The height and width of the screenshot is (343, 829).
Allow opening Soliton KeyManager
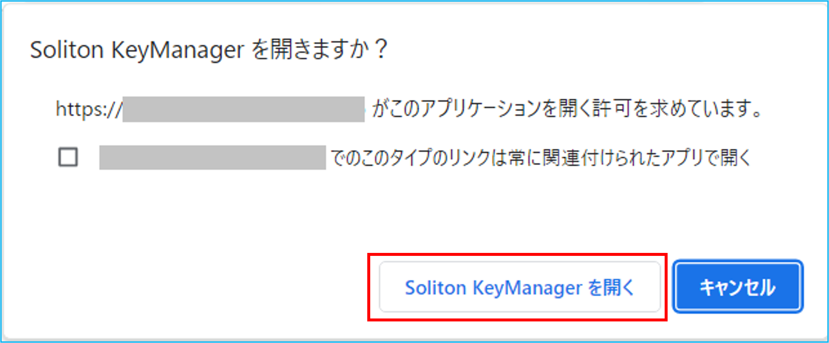(x=520, y=287)
